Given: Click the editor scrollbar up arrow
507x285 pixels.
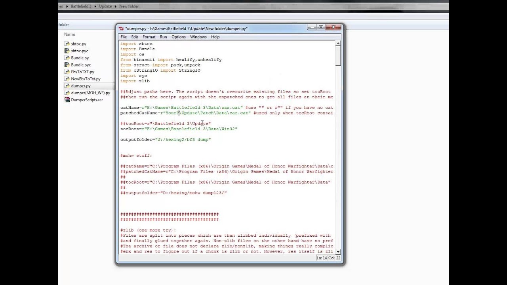Looking at the screenshot, I should click(x=338, y=43).
